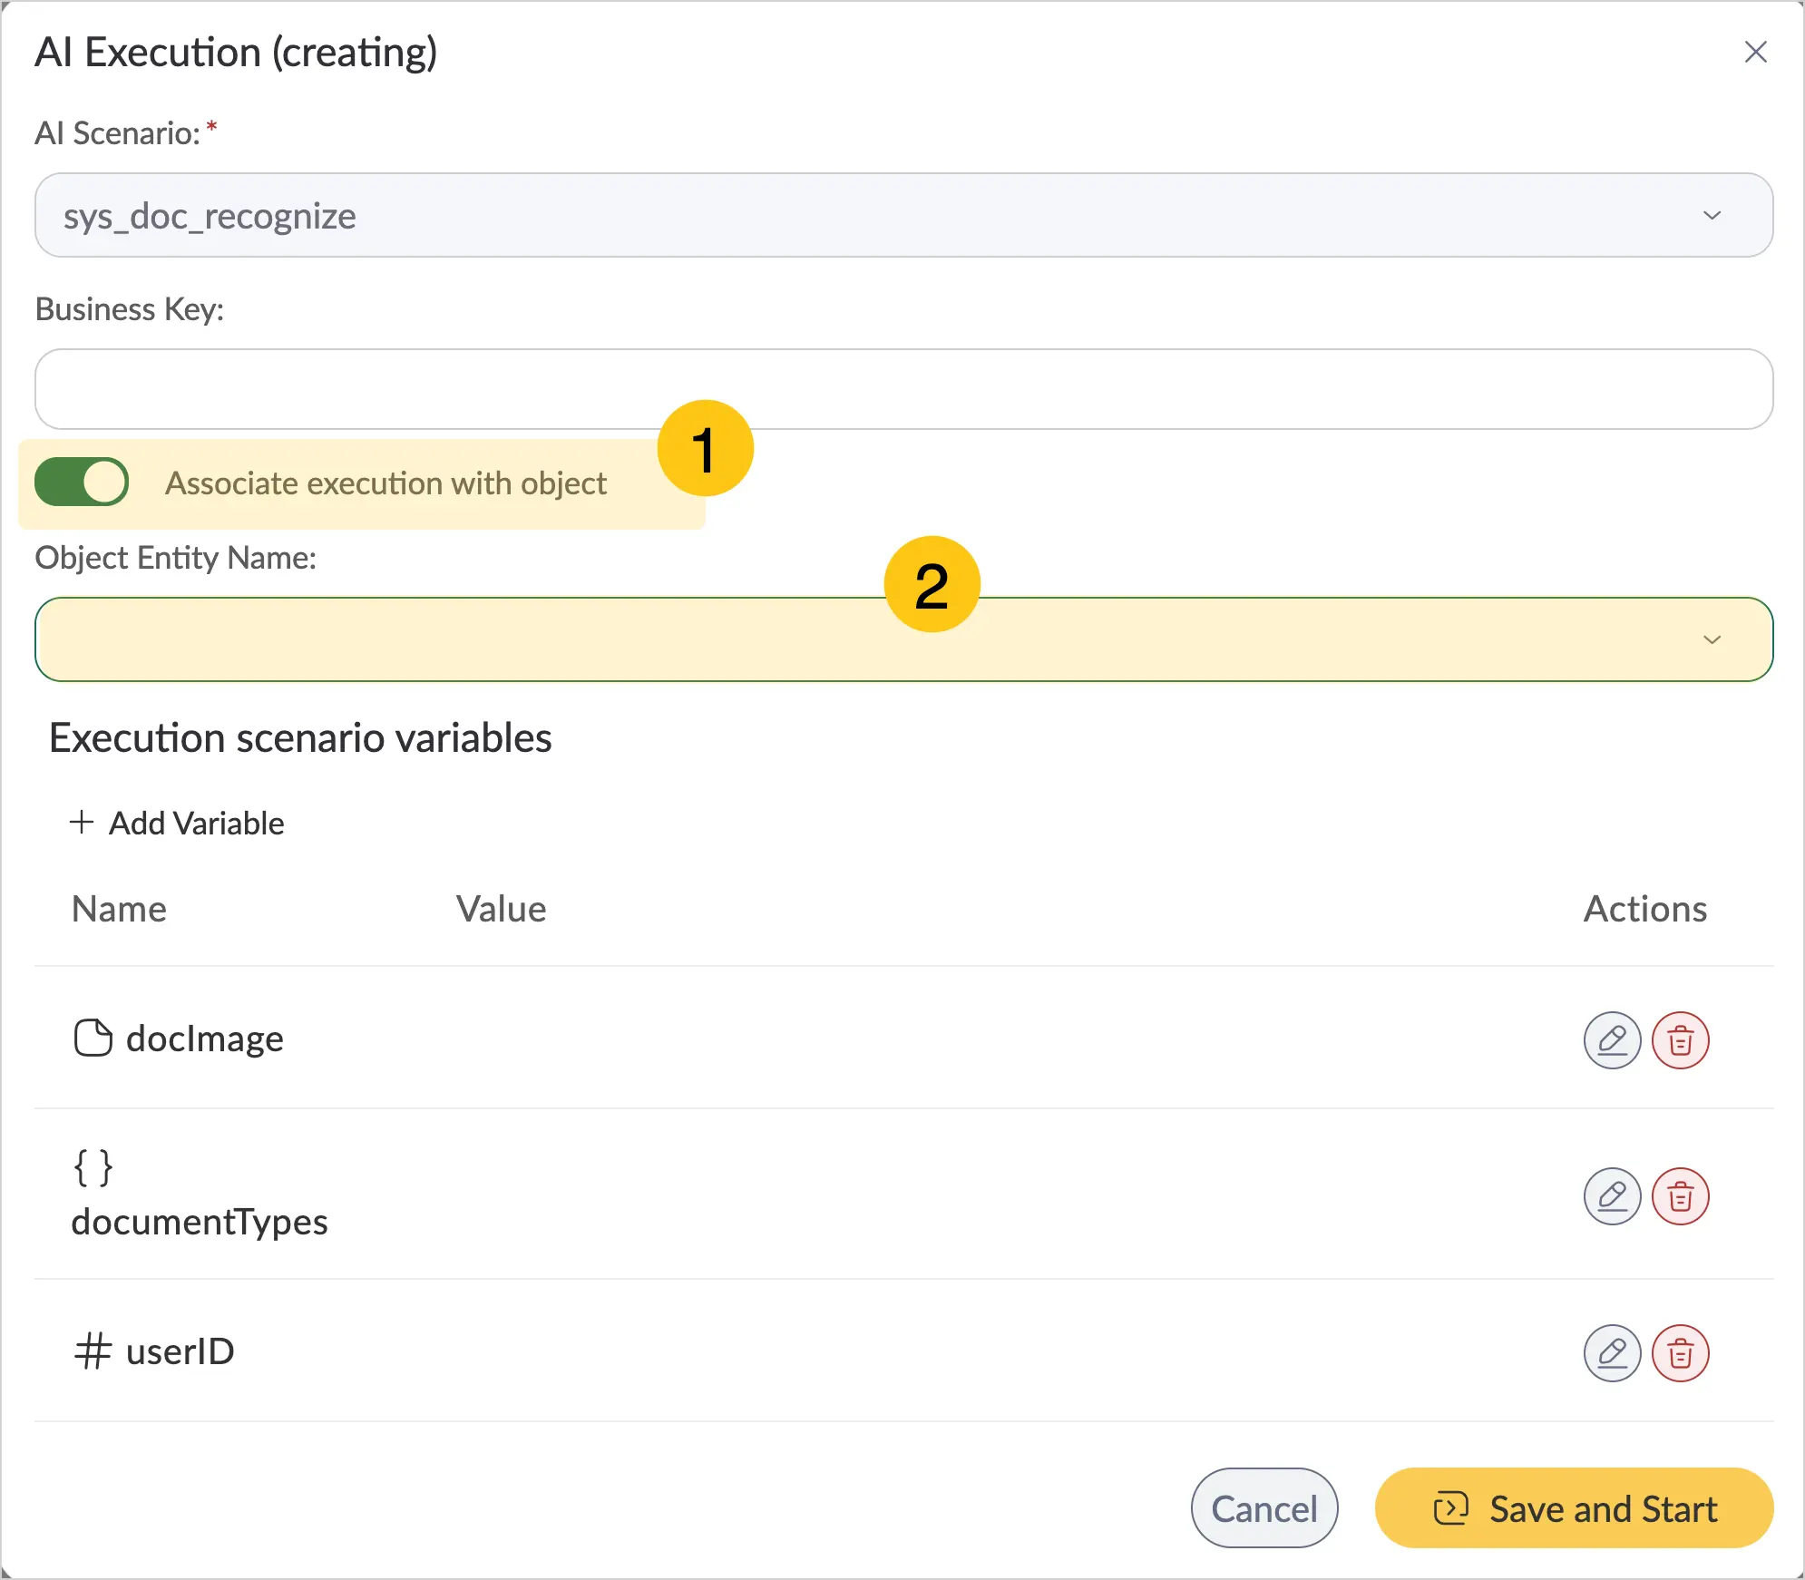Select the documentTypes variable name
Viewport: 1805px width, 1580px height.
(200, 1223)
